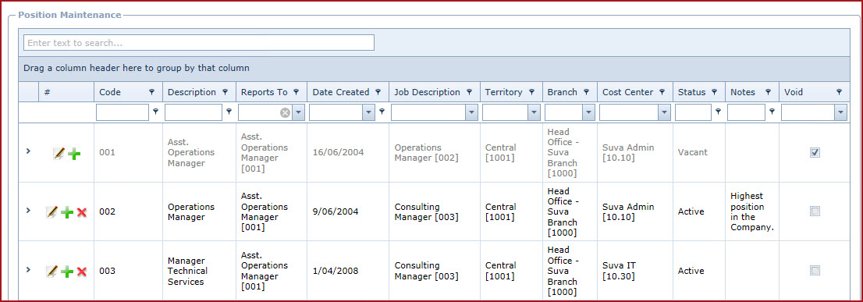Toggle Void checkbox for position 003

815,271
